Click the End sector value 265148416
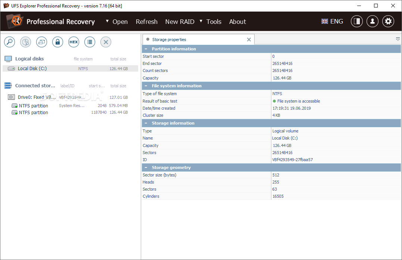Image resolution: width=402 pixels, height=260 pixels. (x=282, y=63)
